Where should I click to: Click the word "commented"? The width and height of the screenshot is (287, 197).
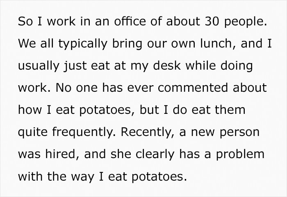tap(193, 88)
